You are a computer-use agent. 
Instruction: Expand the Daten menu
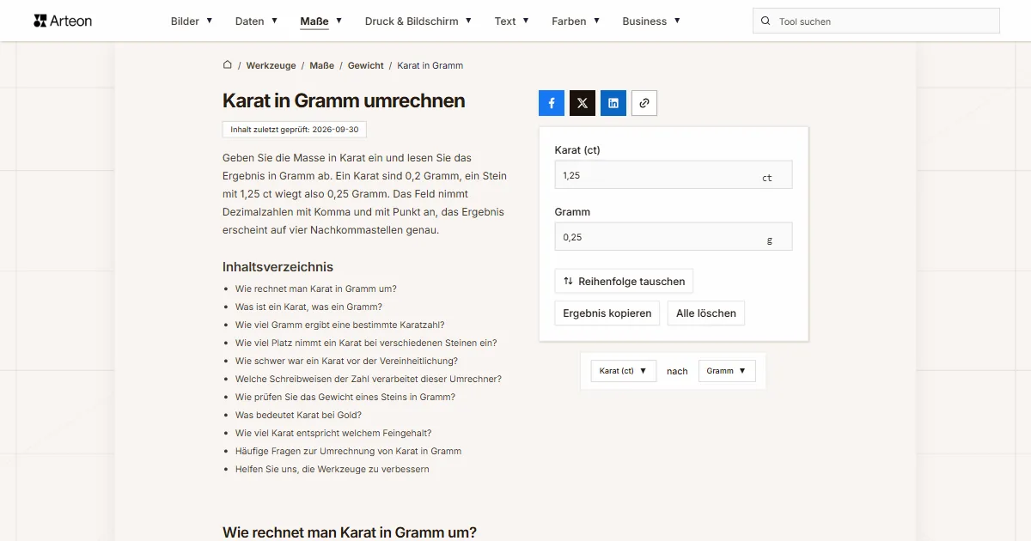click(x=256, y=21)
